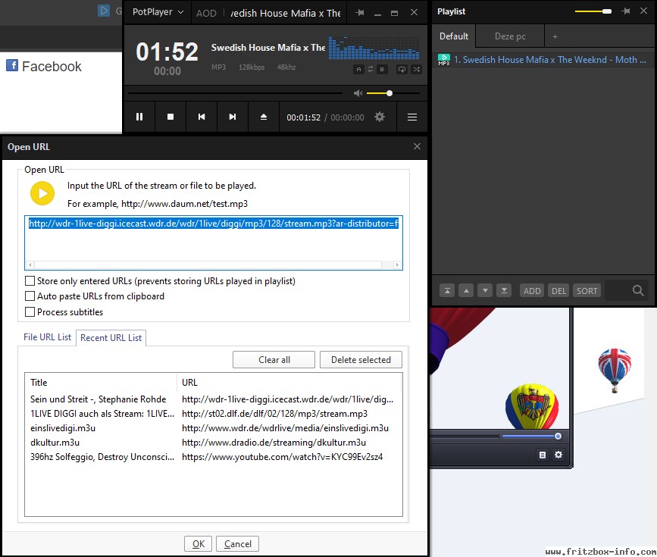This screenshot has height=557, width=657.
Task: Move playlist item to top
Action: pos(447,290)
